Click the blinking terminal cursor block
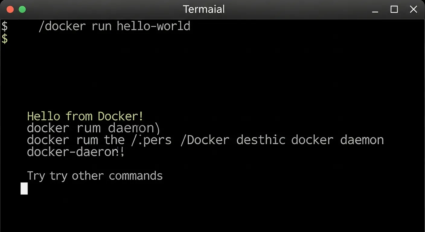This screenshot has width=425, height=232. pos(24,188)
